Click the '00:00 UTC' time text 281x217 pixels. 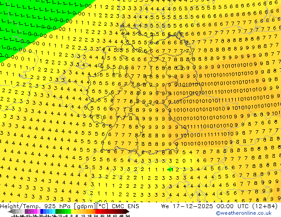click(234, 206)
